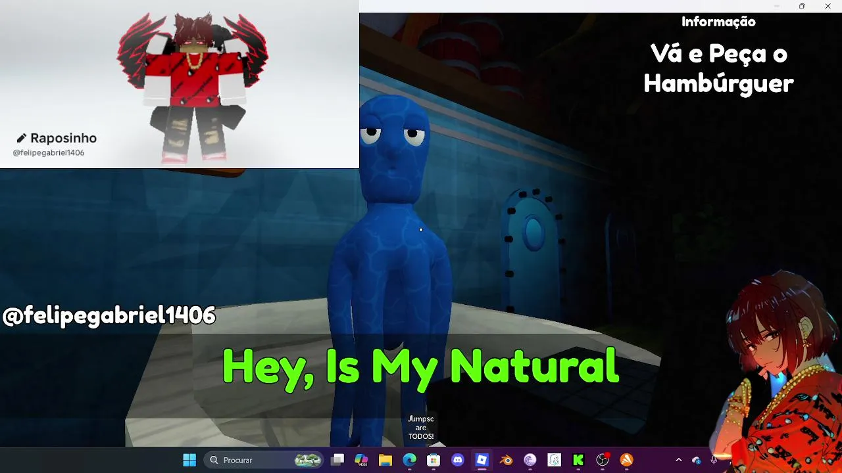The width and height of the screenshot is (842, 473).
Task: Open File Explorer from the taskbar
Action: click(x=385, y=460)
